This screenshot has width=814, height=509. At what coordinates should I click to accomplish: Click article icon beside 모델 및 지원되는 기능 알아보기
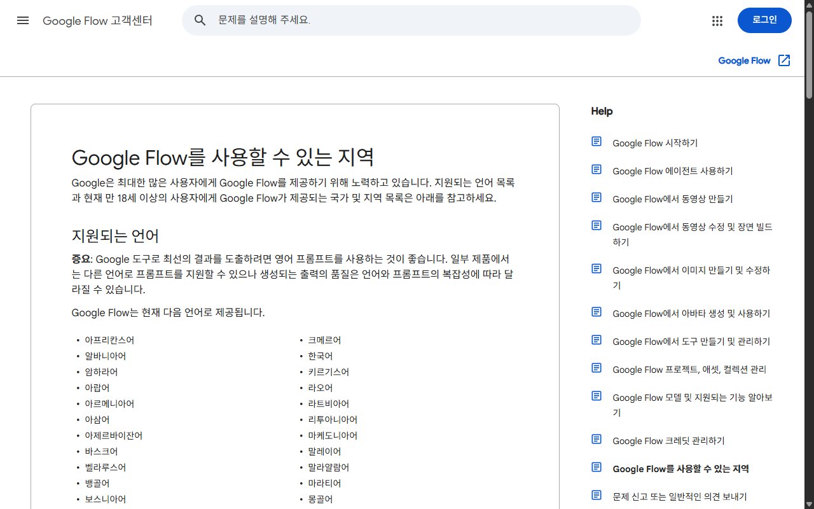coord(597,396)
